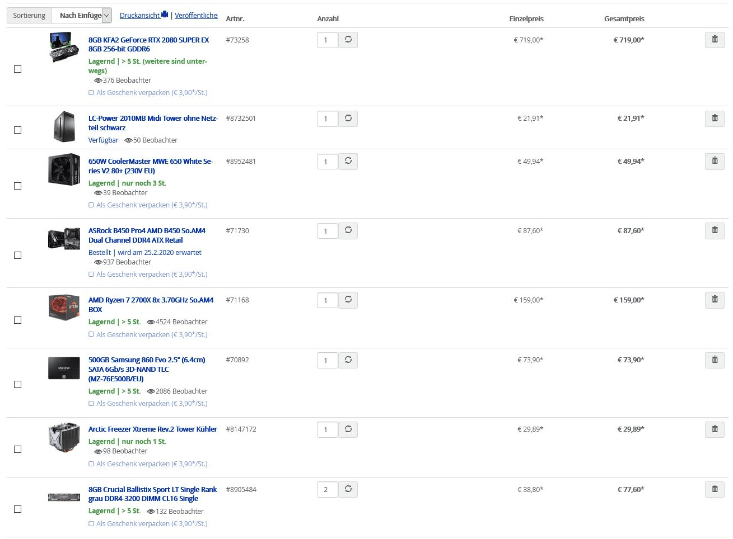The height and width of the screenshot is (539, 733).
Task: Click the LC-Power tower case thumbnail
Action: coord(64,126)
